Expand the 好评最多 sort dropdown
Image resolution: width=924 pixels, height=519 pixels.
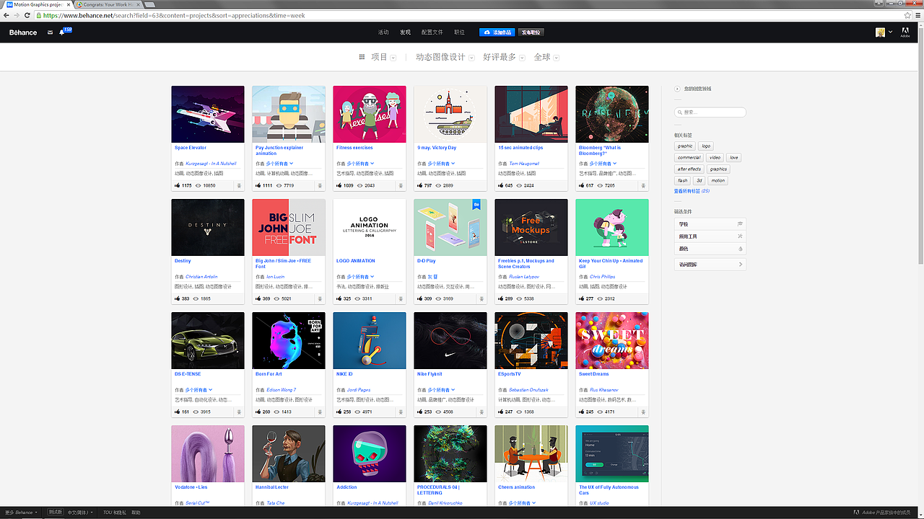523,58
